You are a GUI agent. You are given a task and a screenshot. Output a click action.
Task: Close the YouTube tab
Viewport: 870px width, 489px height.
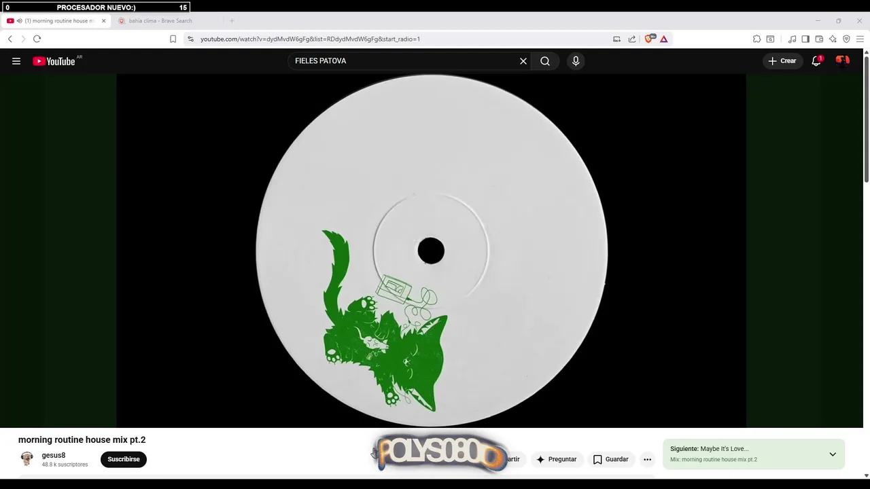coord(103,21)
